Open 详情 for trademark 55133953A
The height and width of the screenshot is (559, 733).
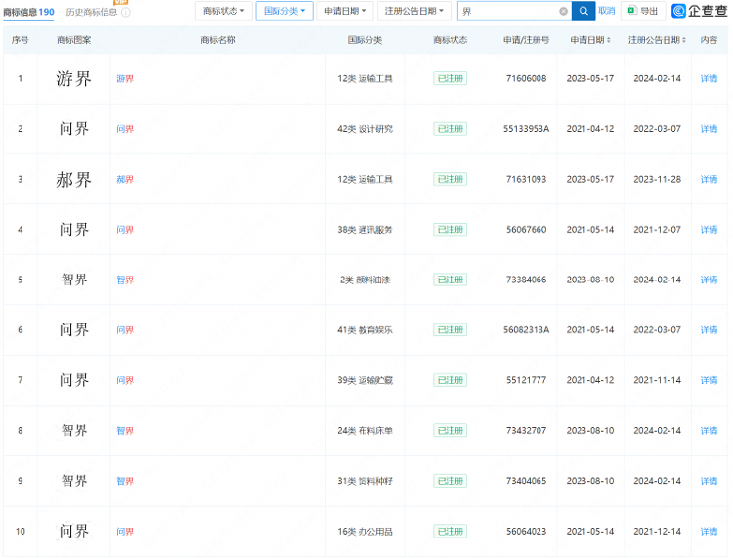tap(709, 129)
